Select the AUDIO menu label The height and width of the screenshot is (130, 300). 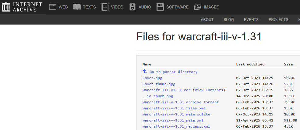(x=145, y=7)
